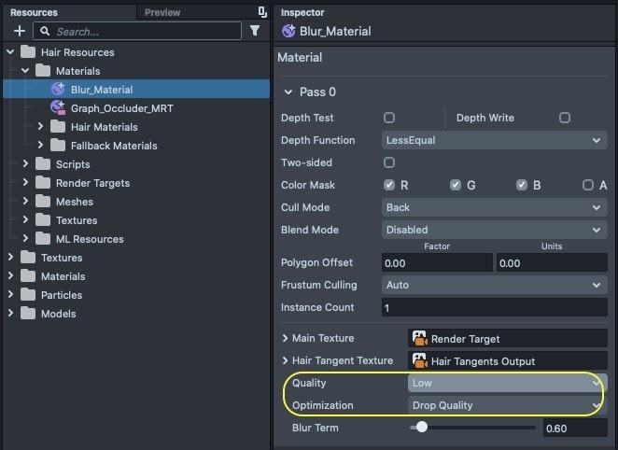The image size is (618, 450).
Task: Click the Blur Term slider handle
Action: 422,428
